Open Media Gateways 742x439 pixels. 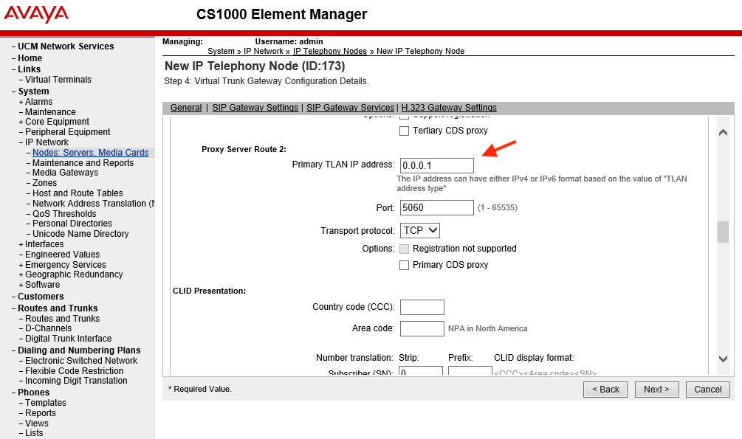point(65,173)
